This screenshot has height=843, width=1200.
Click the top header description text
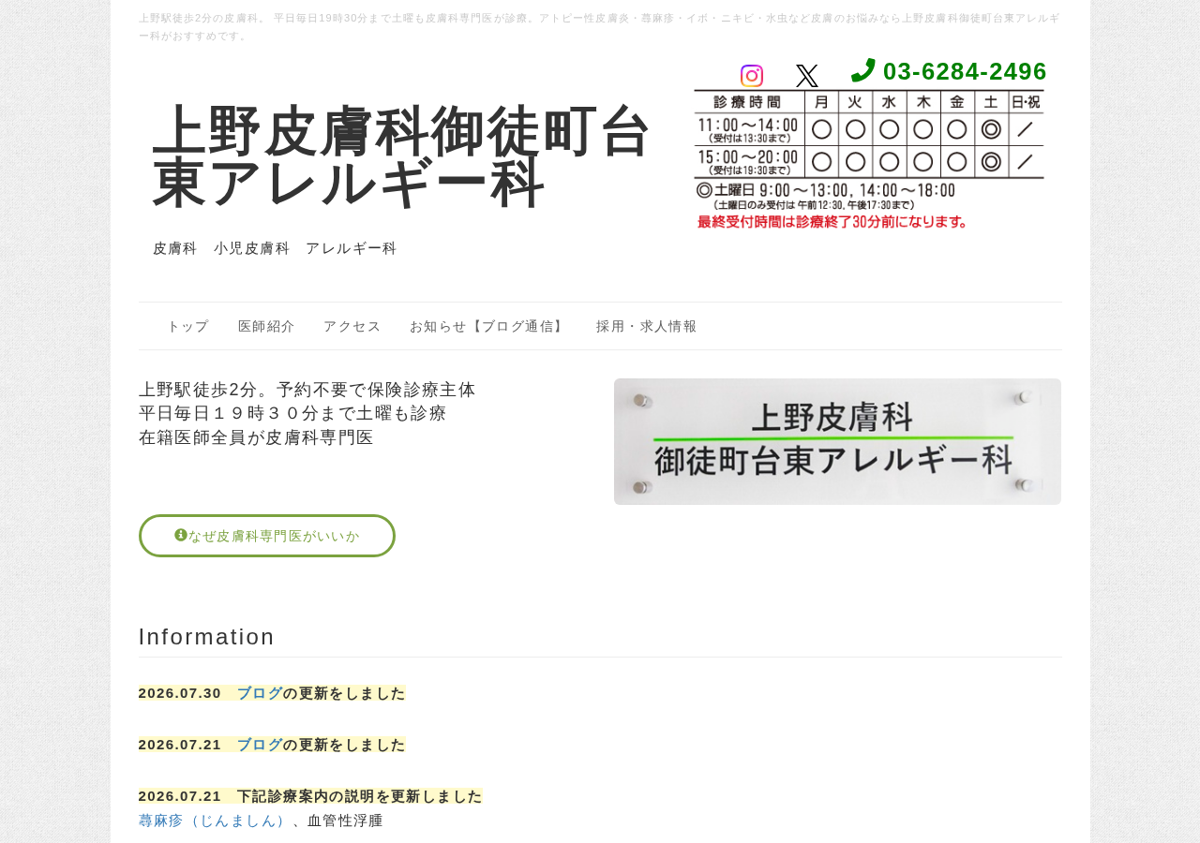click(600, 27)
